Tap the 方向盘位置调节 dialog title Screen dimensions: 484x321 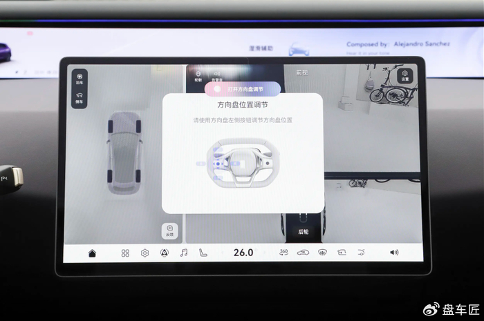tap(243, 105)
